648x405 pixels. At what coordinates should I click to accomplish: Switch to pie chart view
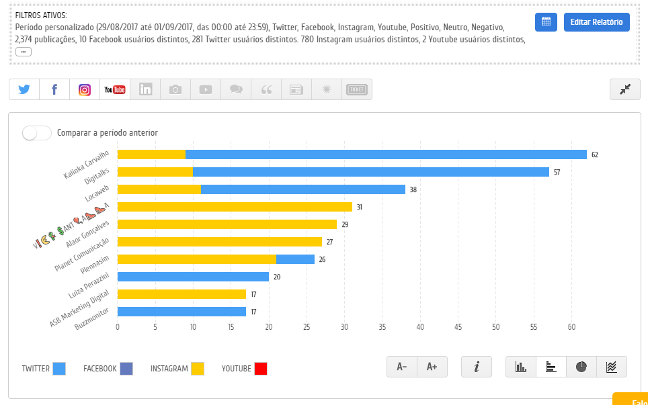click(x=581, y=367)
